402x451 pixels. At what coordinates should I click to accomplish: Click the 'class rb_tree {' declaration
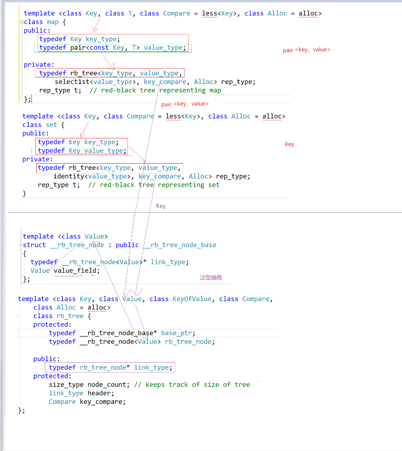click(x=62, y=316)
